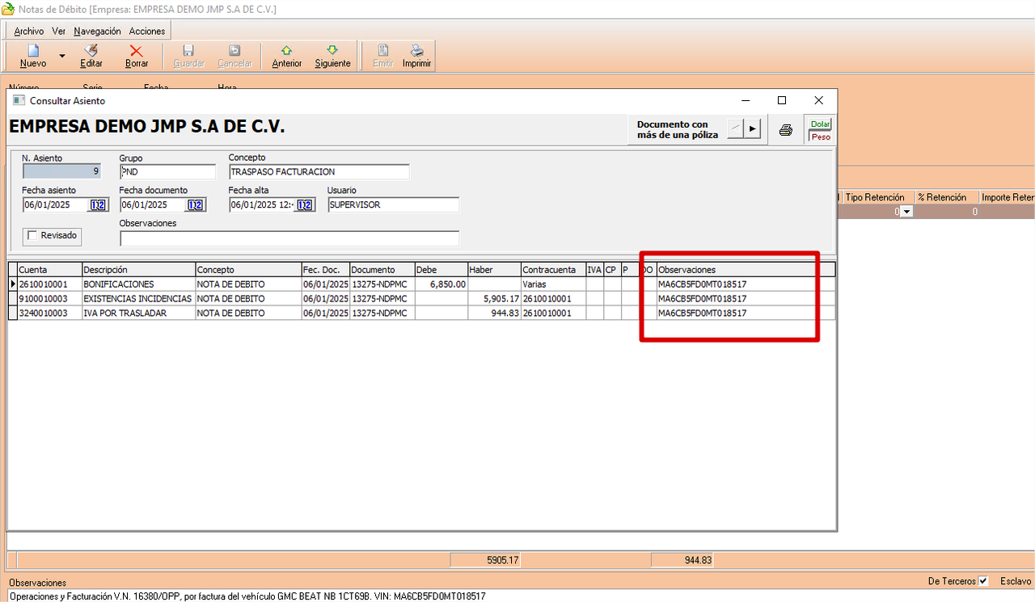Click the 6,850.00 Debe cell

441,284
